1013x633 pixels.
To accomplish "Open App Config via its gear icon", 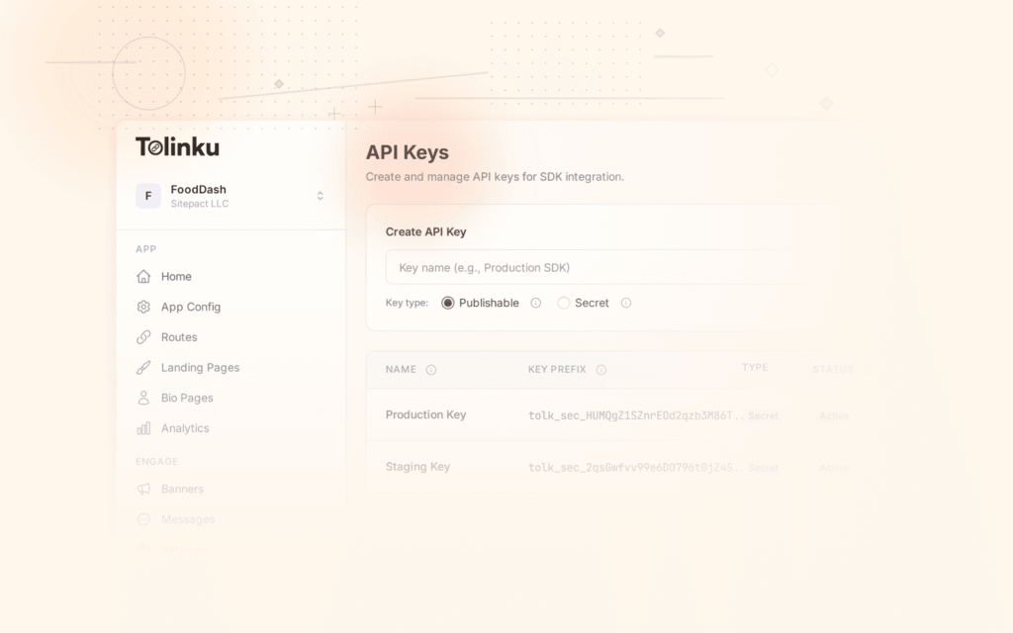I will point(142,307).
